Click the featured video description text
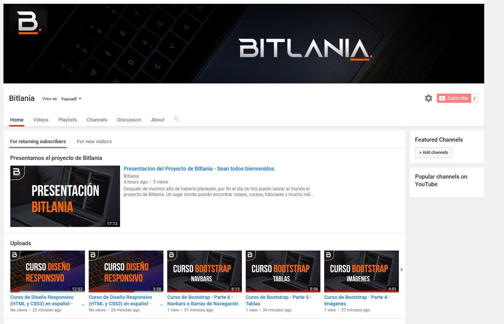Image resolution: width=504 pixels, height=324 pixels. pos(218,192)
